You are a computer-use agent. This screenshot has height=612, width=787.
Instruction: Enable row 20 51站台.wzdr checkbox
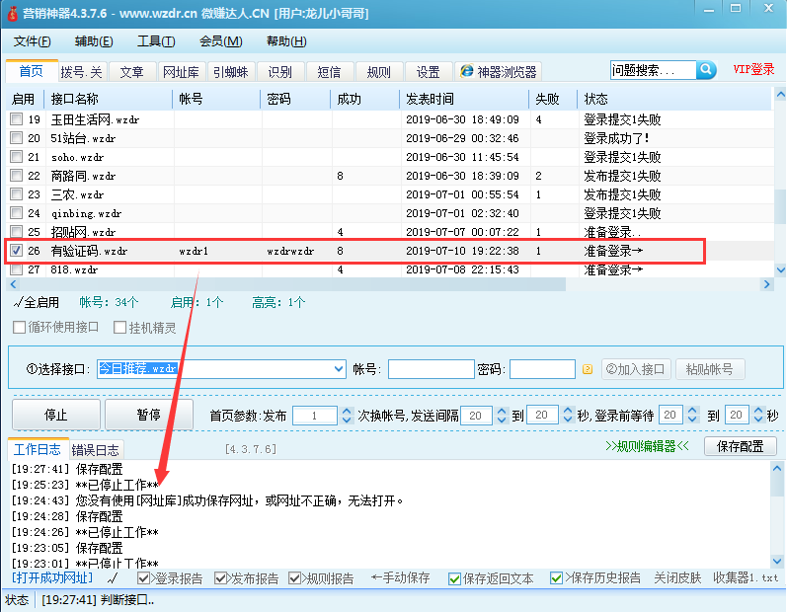click(17, 137)
